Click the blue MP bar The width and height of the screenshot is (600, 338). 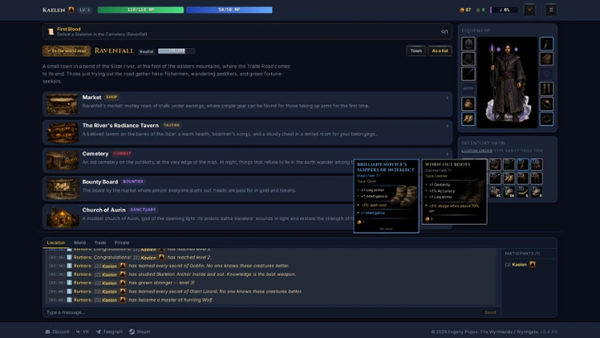click(229, 10)
